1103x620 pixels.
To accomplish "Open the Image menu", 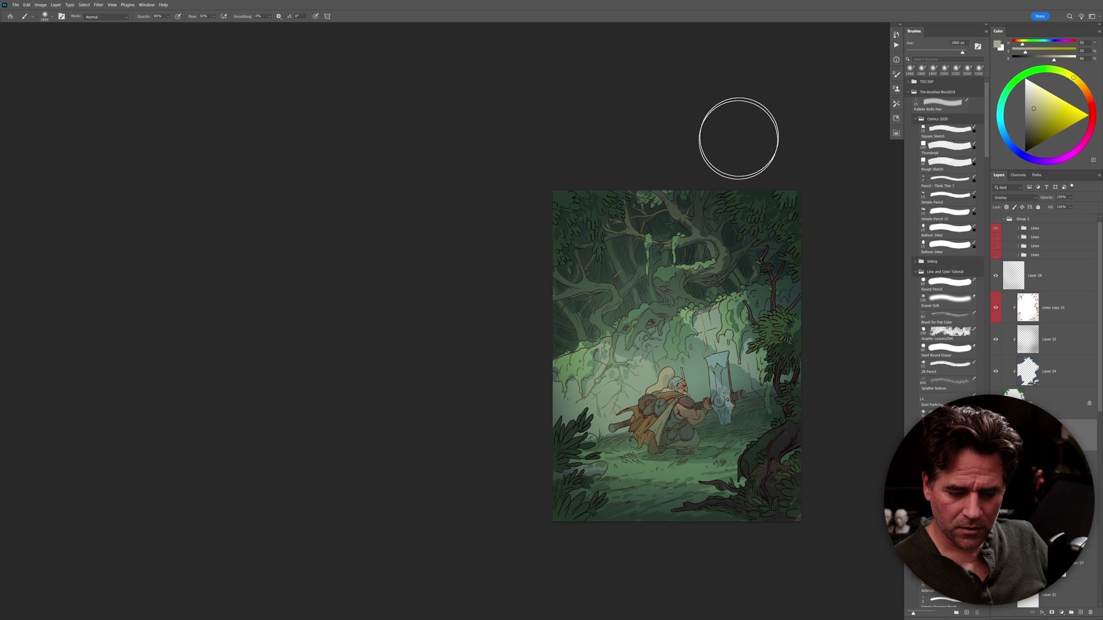I will click(40, 5).
